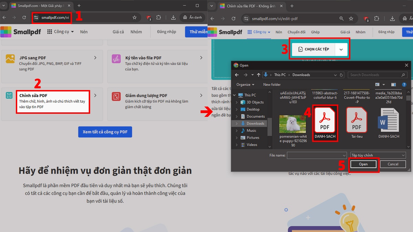This screenshot has width=413, height=232.
Task: Open the Extensions puzzle icon in the left window
Action: [159, 18]
